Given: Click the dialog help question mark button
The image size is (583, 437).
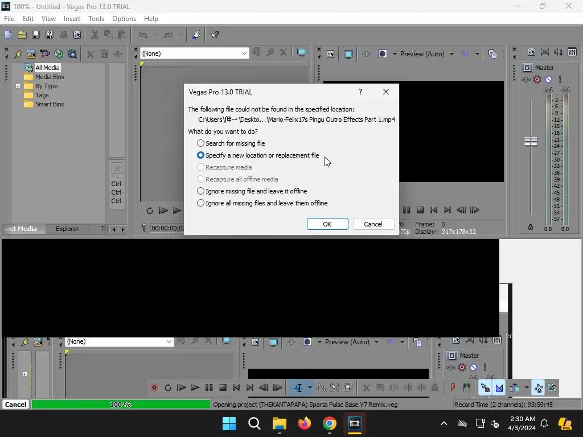Looking at the screenshot, I should click(360, 92).
